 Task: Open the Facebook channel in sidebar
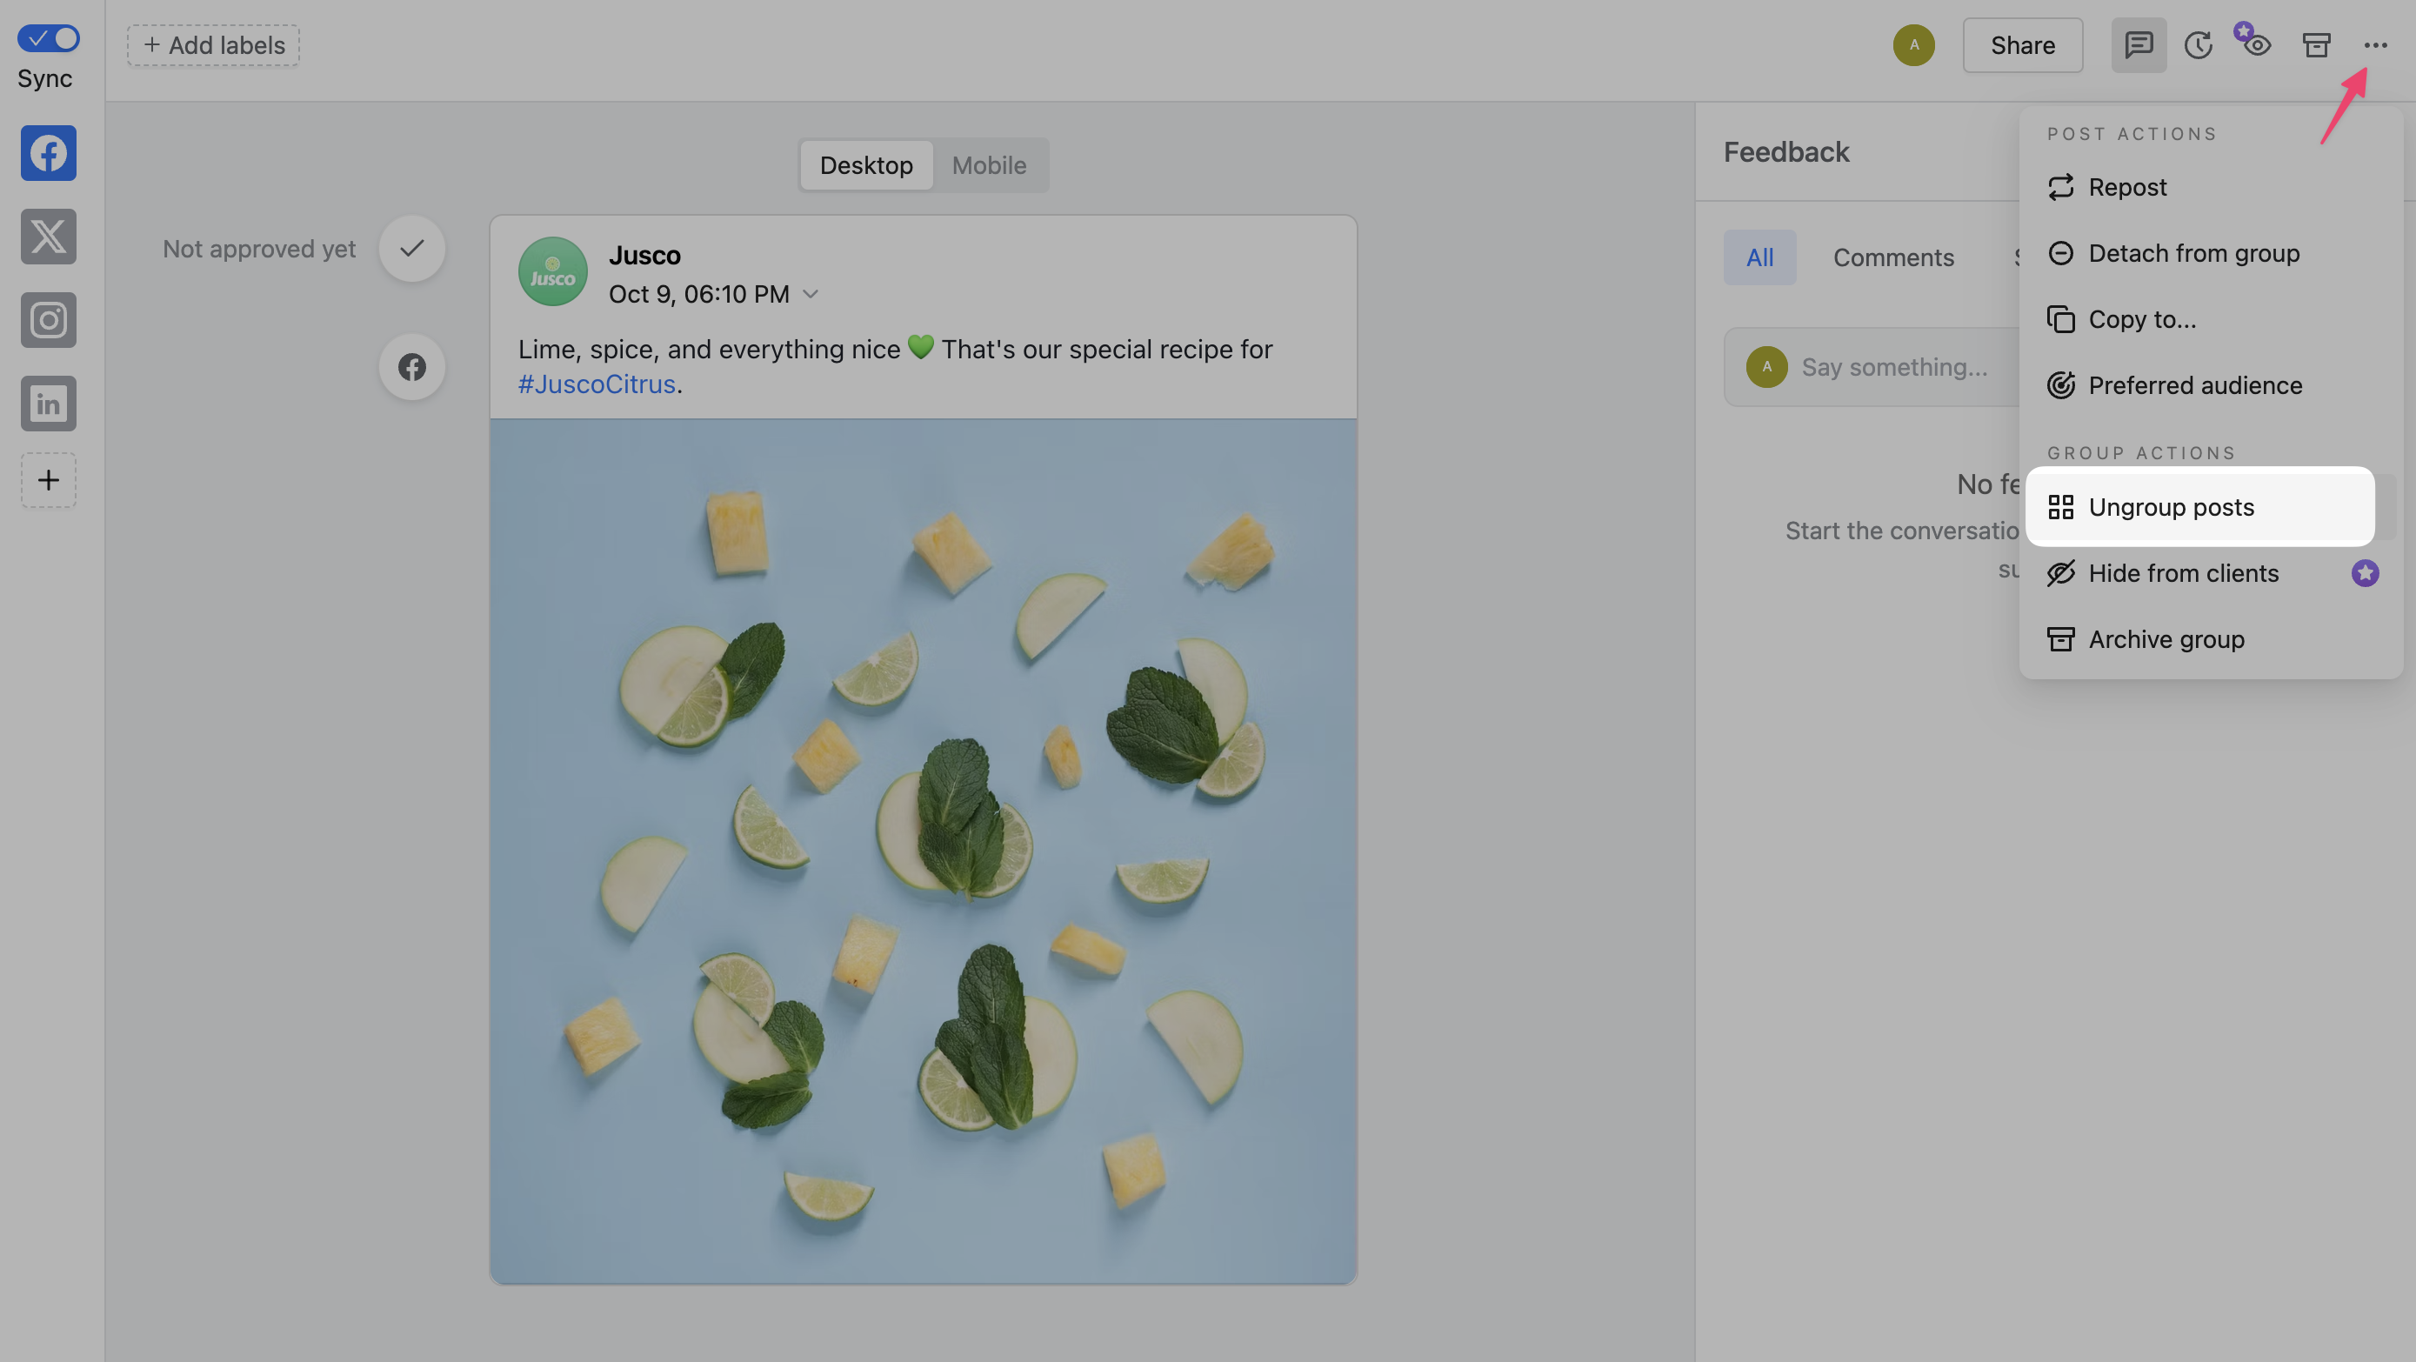point(48,153)
